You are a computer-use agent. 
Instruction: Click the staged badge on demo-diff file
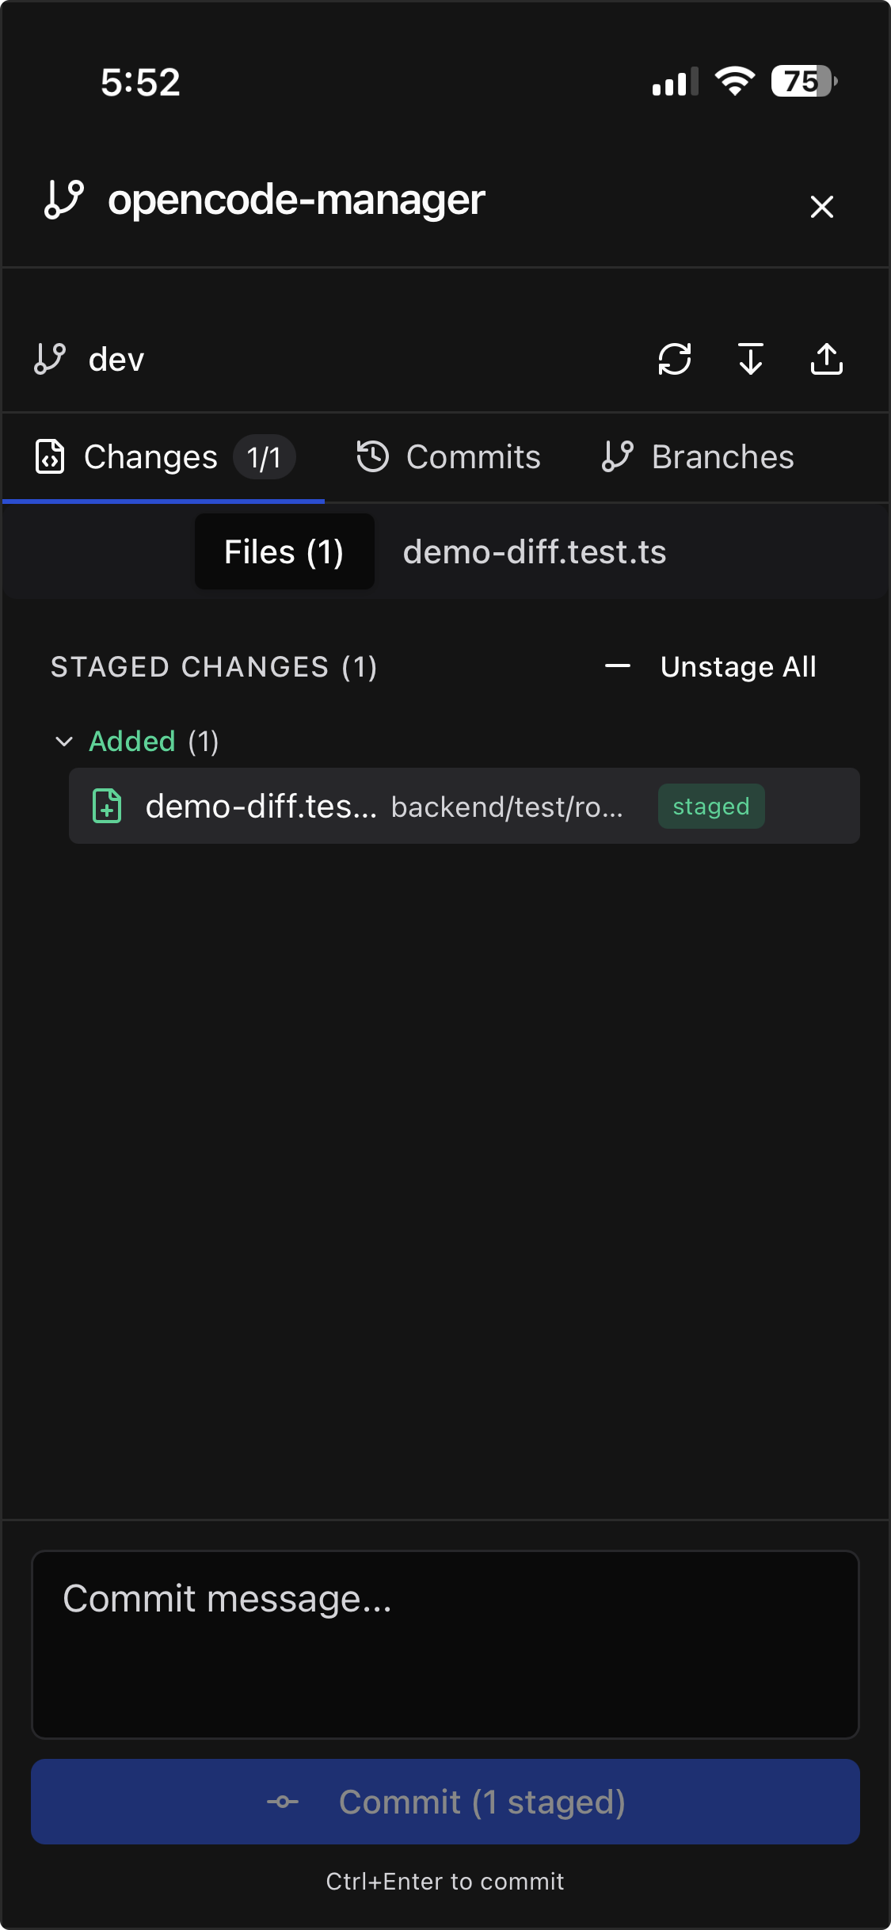pos(710,806)
